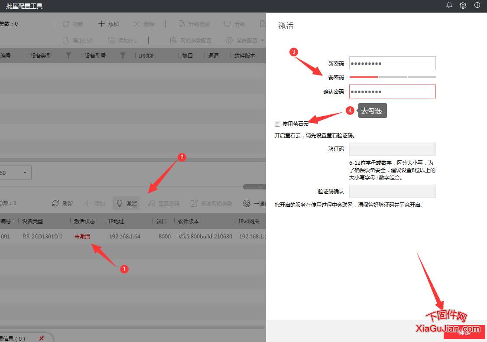Viewport: 487px width, 342px height.
Task: Collapse panel with the chevron handle
Action: (254, 187)
